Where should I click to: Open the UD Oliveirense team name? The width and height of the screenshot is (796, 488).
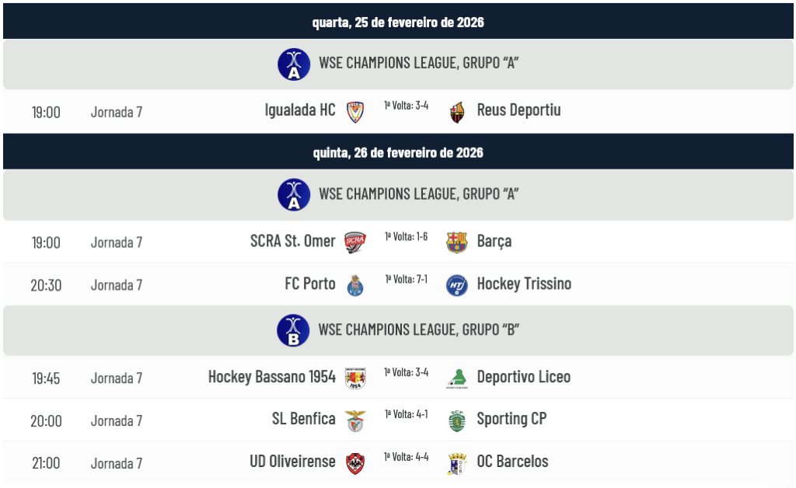click(292, 462)
